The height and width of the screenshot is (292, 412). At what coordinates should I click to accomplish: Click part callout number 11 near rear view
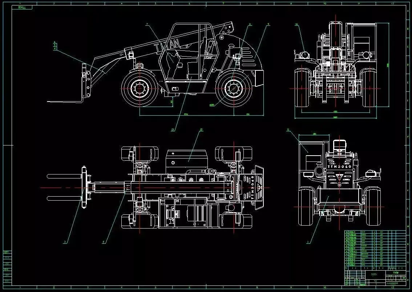(288, 129)
